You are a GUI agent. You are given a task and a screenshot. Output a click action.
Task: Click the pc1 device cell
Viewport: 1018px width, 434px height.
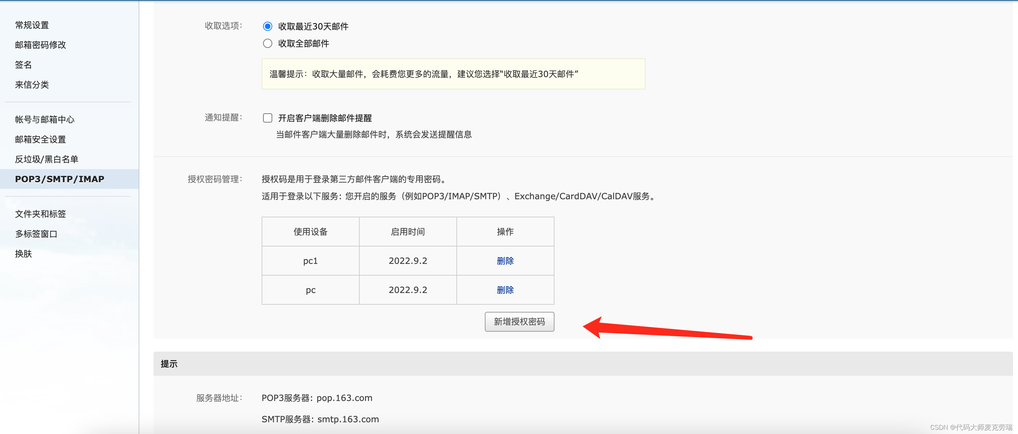pos(311,261)
